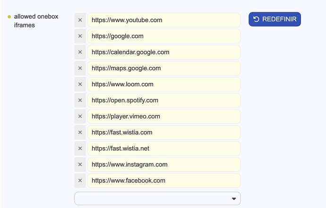Screen dimensions: 326x208
Task: Remove https://www.youtube.com entry with X icon
Action: pyautogui.click(x=80, y=20)
